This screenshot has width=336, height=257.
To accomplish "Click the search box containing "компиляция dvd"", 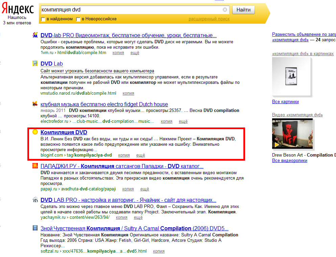I will (x=131, y=10).
